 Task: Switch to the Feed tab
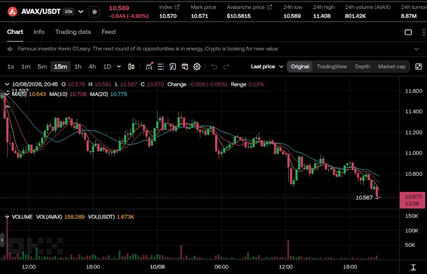pos(108,32)
